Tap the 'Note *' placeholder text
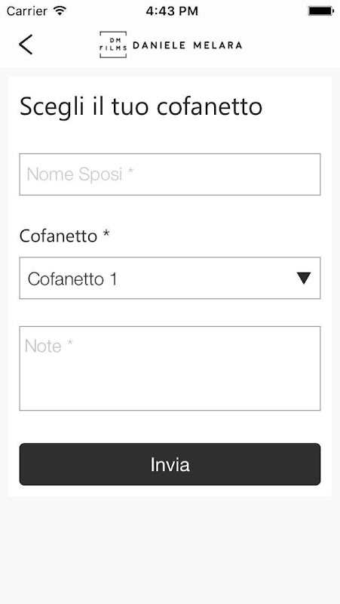The image size is (340, 604). 48,346
